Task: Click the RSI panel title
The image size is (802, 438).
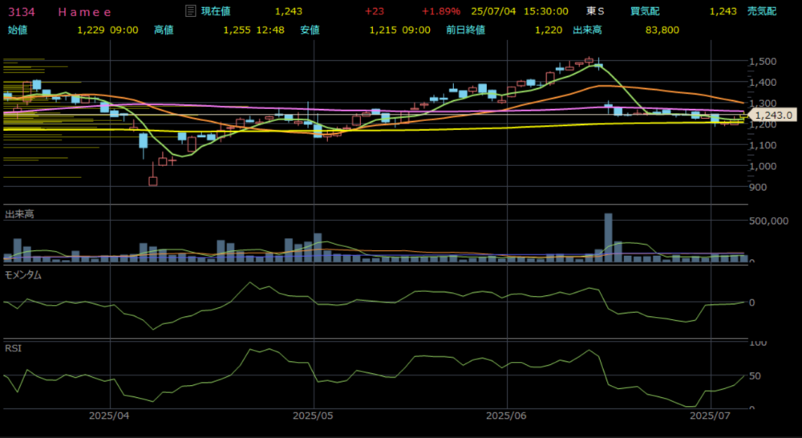Action: coord(13,348)
